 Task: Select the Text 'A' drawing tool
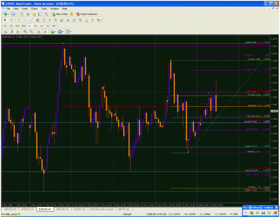pos(50,20)
